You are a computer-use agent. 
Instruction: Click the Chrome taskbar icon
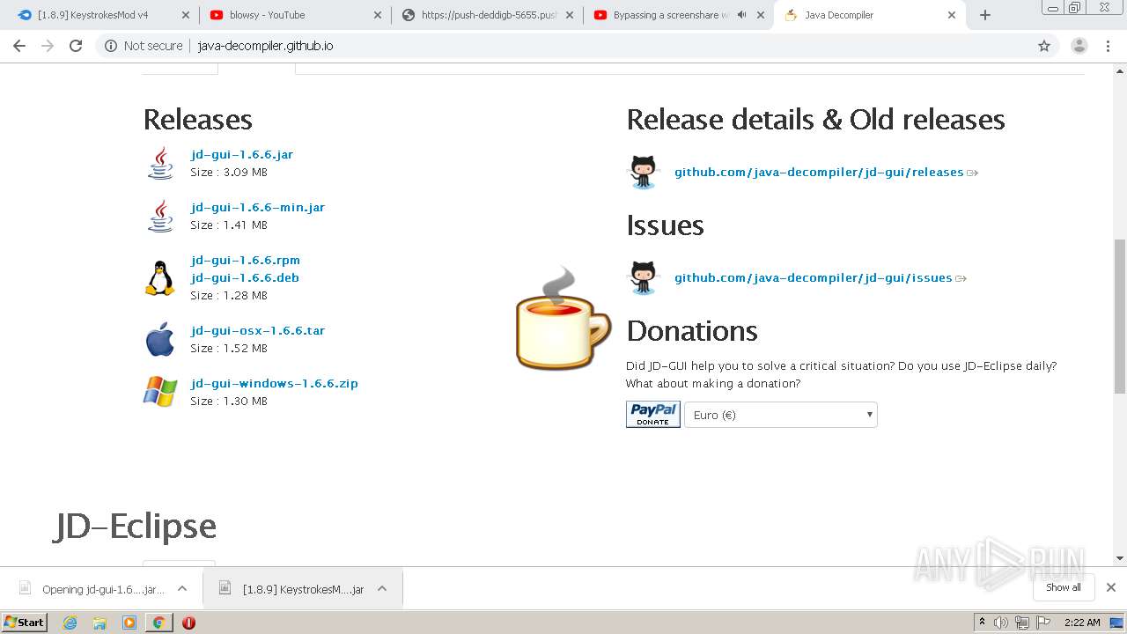click(158, 623)
